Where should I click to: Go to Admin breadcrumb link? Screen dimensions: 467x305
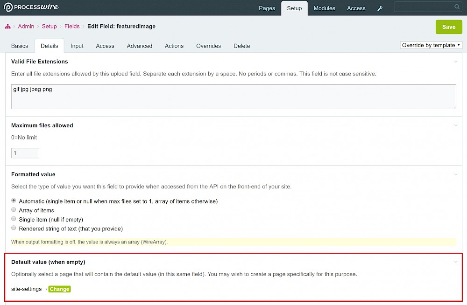click(x=26, y=26)
